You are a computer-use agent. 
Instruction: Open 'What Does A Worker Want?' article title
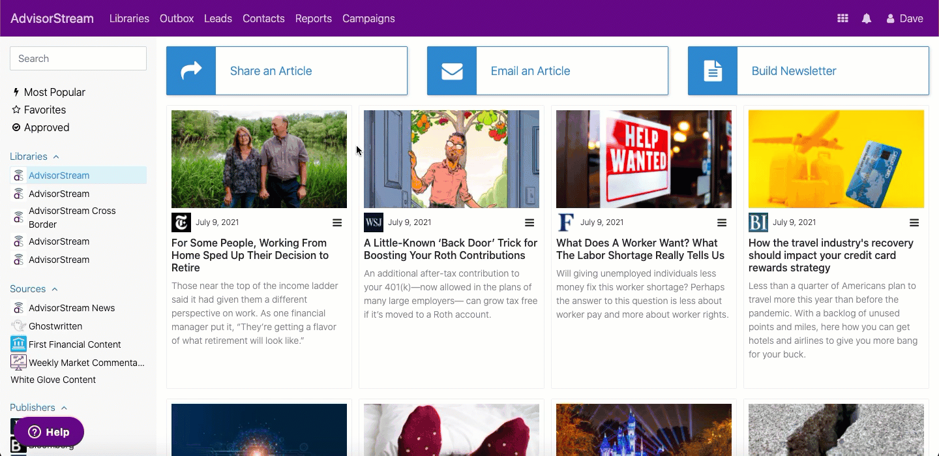pos(640,249)
